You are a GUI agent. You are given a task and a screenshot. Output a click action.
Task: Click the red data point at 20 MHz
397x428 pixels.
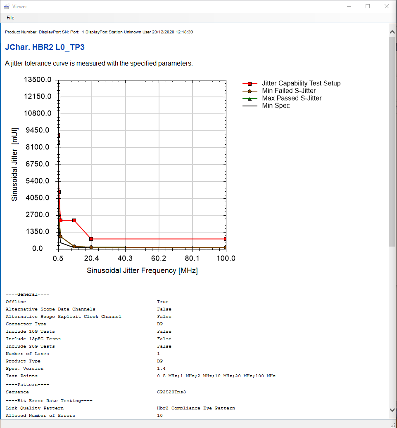pyautogui.click(x=91, y=239)
